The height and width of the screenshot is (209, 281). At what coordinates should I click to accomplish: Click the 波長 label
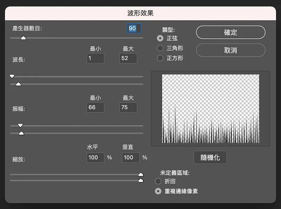19,60
